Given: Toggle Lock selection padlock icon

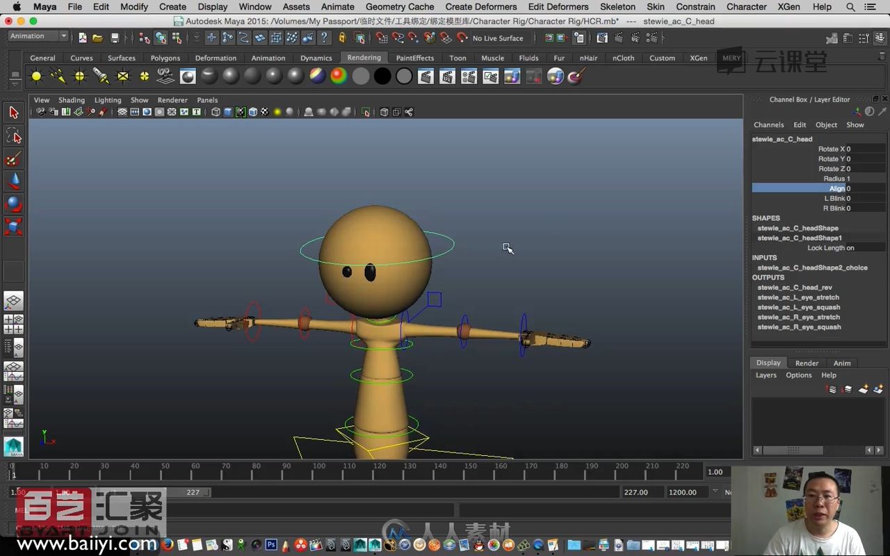Looking at the screenshot, I should tap(341, 38).
